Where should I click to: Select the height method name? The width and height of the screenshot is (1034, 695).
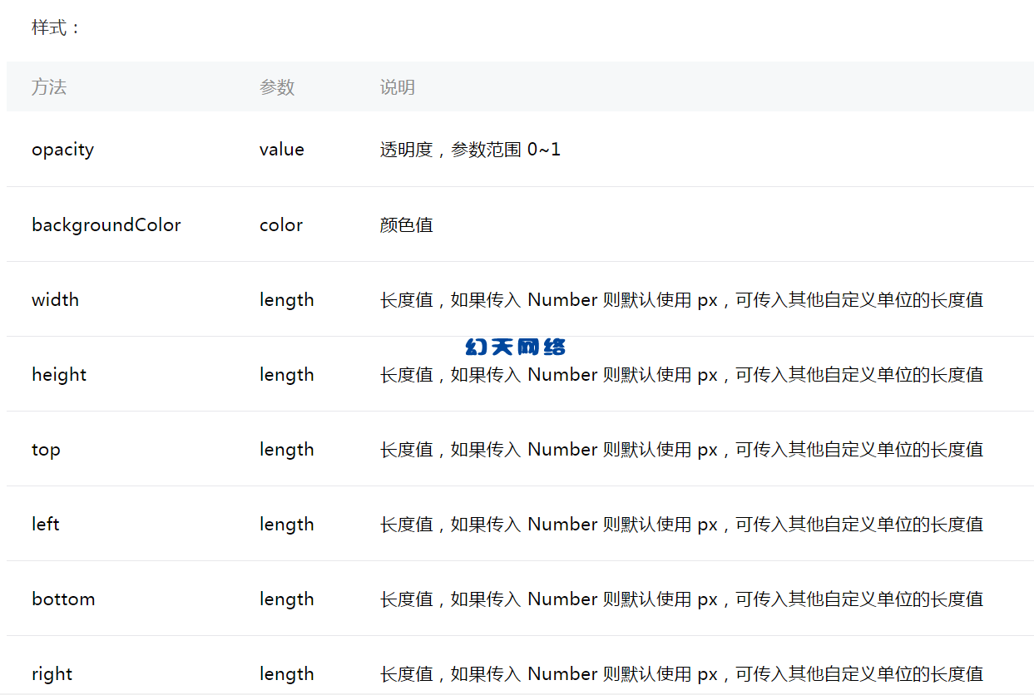click(x=59, y=374)
